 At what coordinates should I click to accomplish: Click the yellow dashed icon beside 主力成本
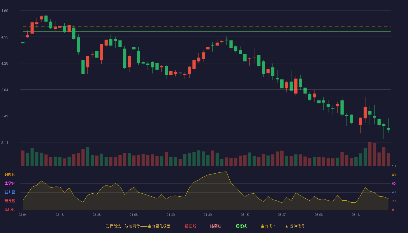coord(258,226)
